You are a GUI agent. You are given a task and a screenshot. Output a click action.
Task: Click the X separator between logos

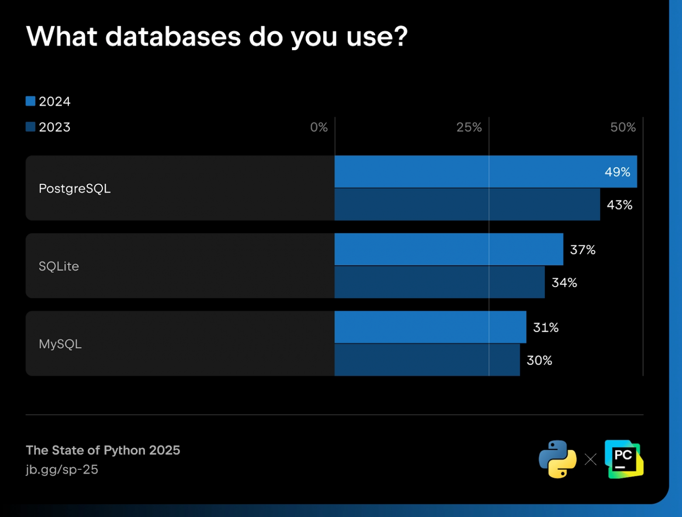pyautogui.click(x=591, y=459)
